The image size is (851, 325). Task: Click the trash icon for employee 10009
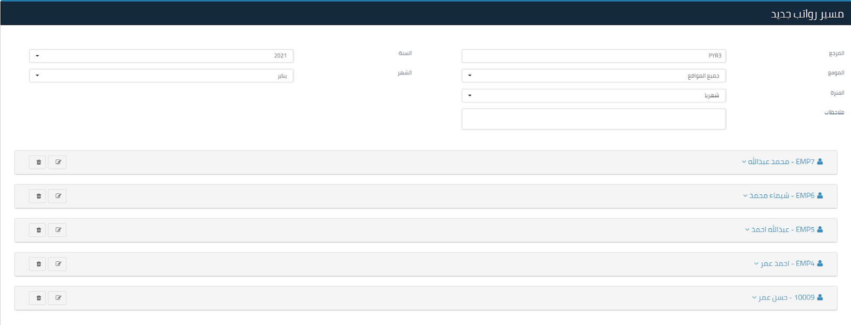[38, 298]
